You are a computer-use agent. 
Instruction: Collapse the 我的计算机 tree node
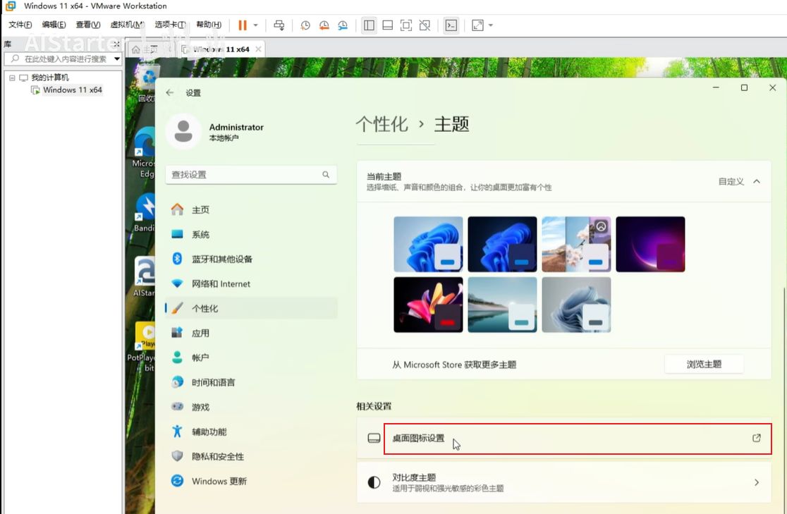click(12, 78)
